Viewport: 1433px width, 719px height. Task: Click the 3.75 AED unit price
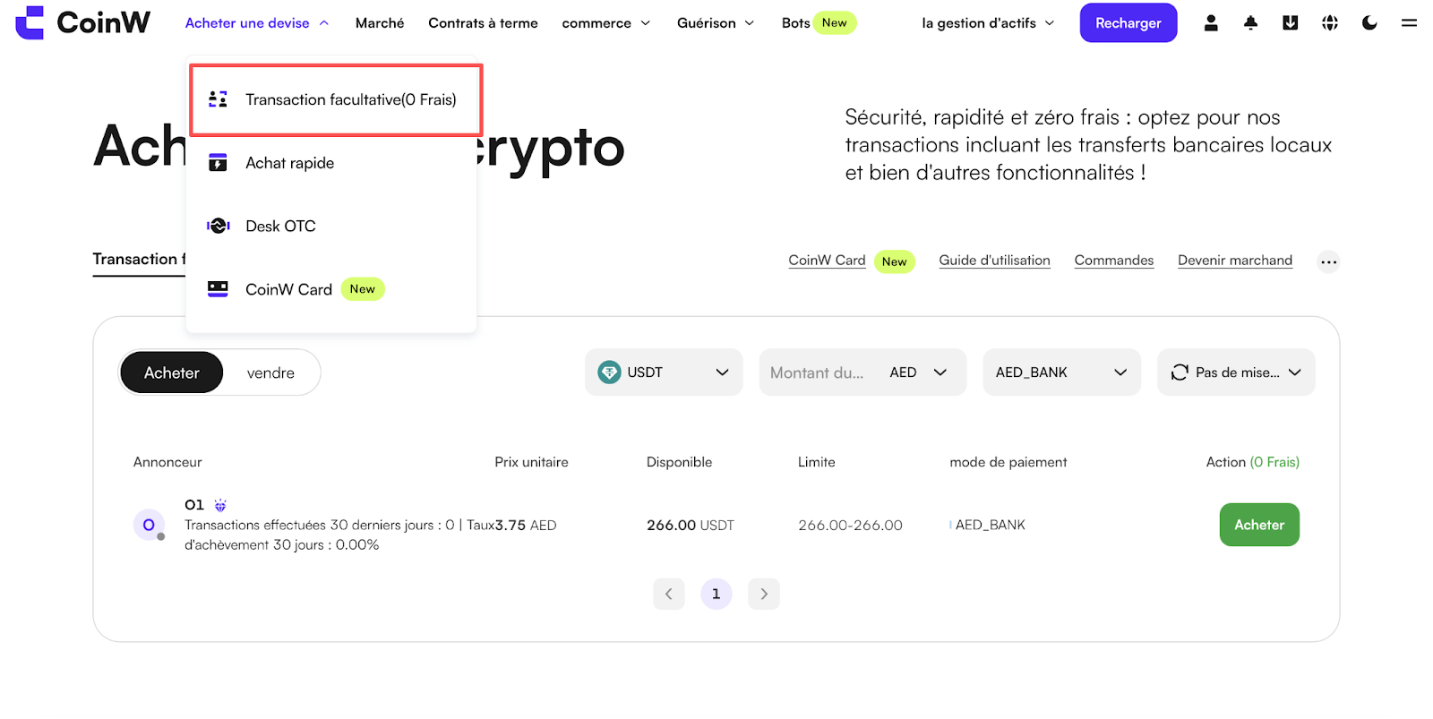[527, 526]
